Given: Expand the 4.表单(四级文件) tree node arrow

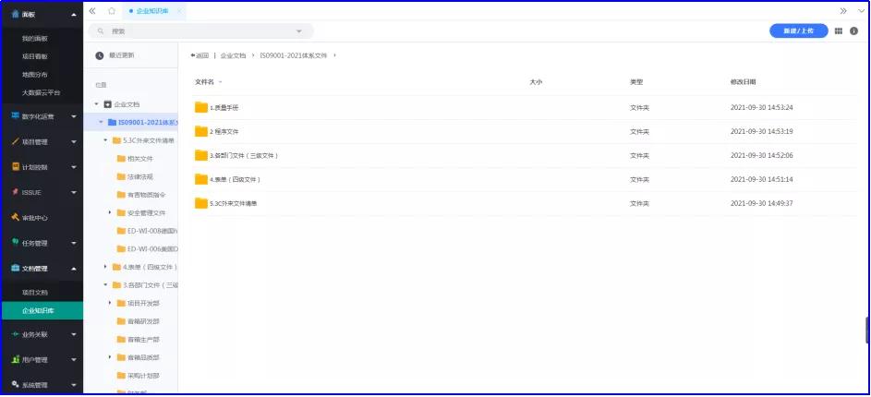Looking at the screenshot, I should click(x=105, y=267).
